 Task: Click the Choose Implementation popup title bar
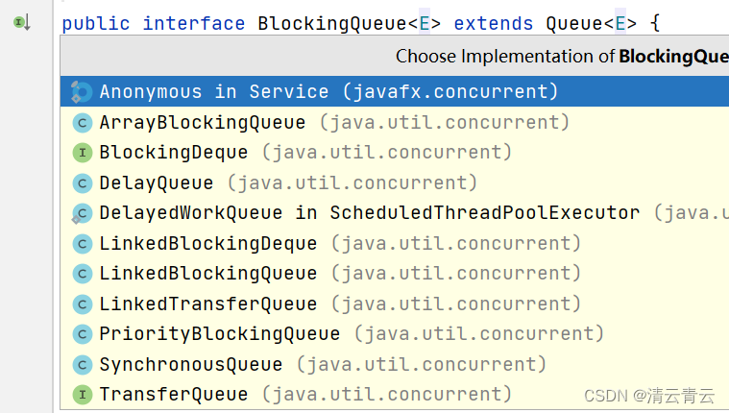394,56
